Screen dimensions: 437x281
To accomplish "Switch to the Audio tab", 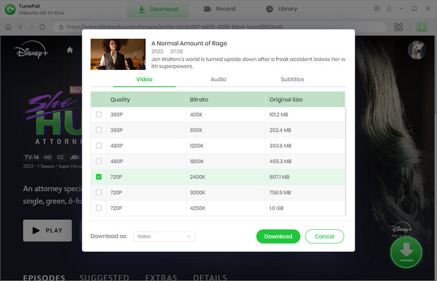I will tap(219, 80).
